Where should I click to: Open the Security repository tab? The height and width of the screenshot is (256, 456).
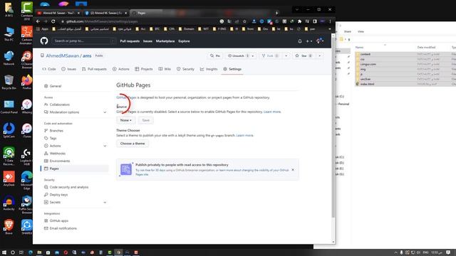(x=185, y=69)
